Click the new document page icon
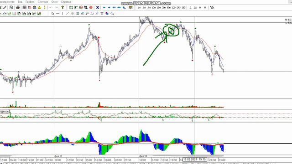Screen dimensions: 292x164 (11, 8)
